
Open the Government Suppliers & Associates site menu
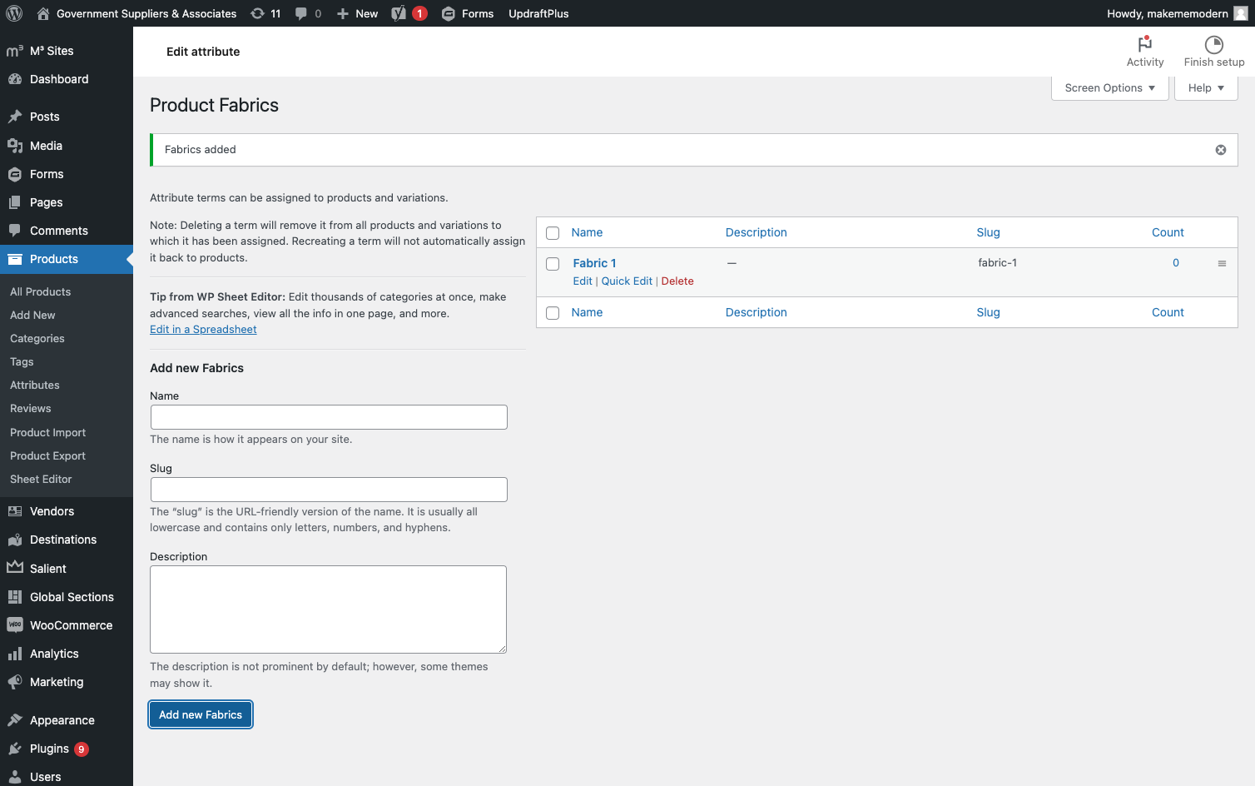click(136, 13)
